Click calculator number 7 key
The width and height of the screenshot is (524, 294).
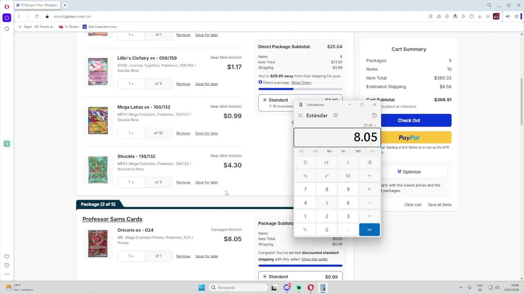click(x=305, y=189)
